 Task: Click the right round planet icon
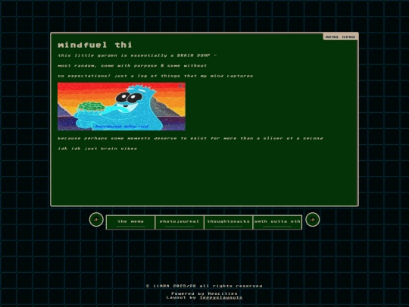[x=313, y=220]
